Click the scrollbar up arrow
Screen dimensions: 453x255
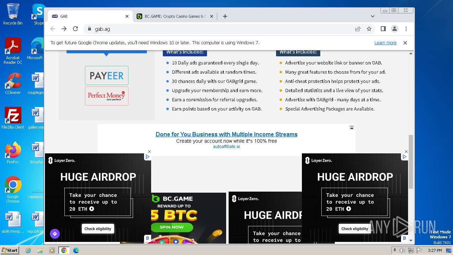[x=411, y=53]
